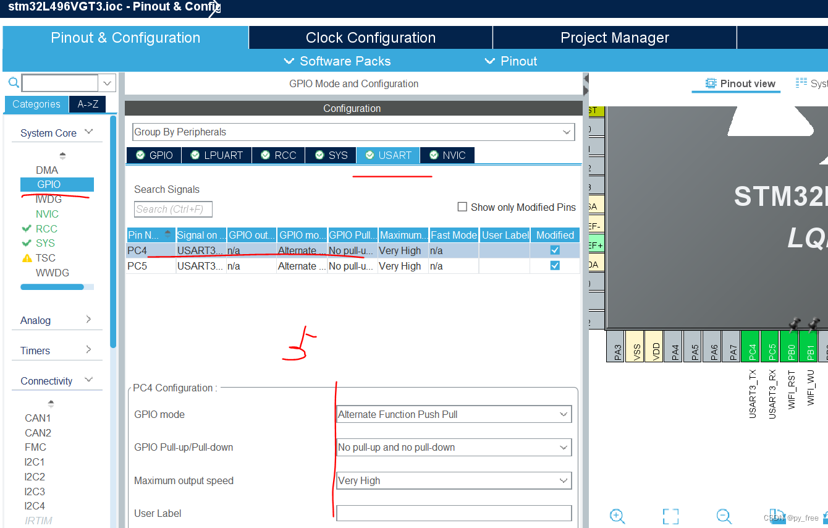Click User Label column header
Screen dimensions: 828x528
(x=505, y=235)
